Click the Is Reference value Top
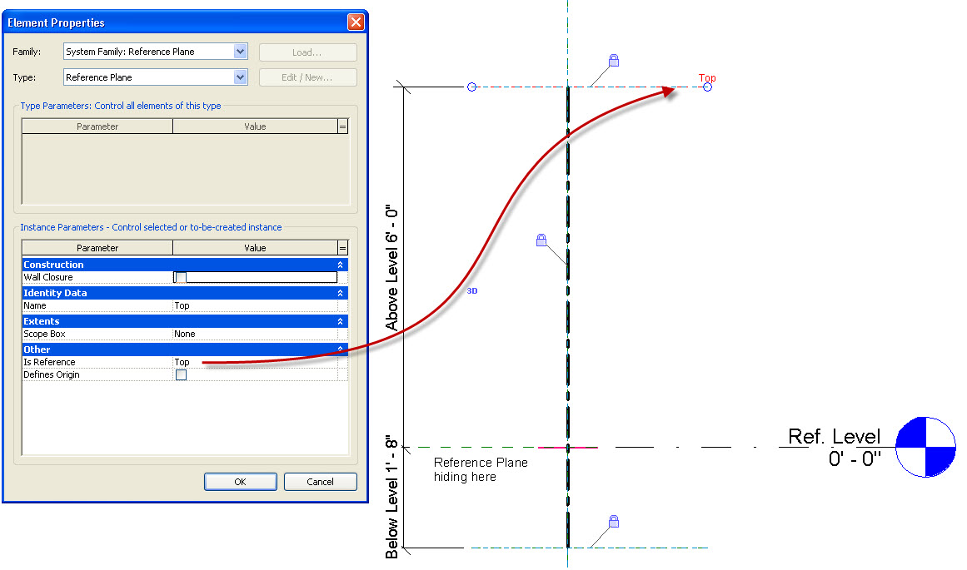Image resolution: width=967 pixels, height=570 pixels. [255, 362]
